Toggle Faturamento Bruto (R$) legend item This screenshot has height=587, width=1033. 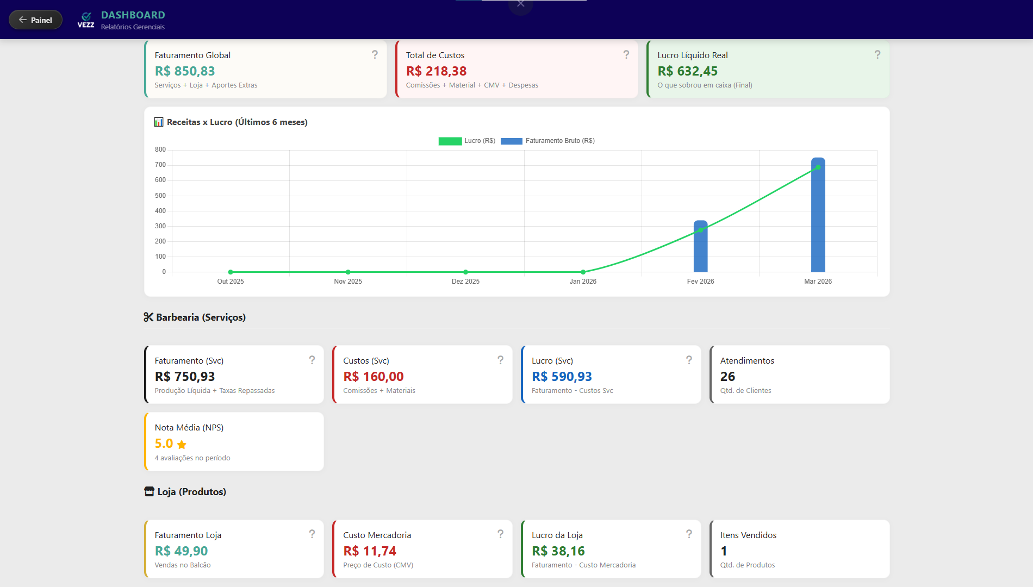pyautogui.click(x=547, y=141)
